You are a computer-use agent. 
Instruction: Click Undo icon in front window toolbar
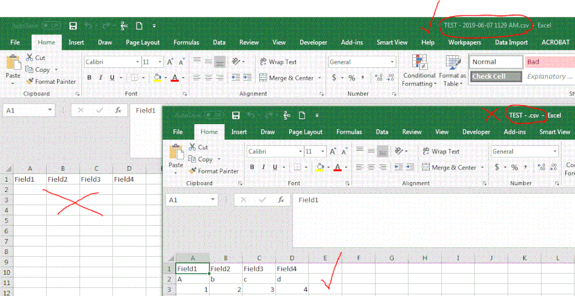click(x=252, y=116)
